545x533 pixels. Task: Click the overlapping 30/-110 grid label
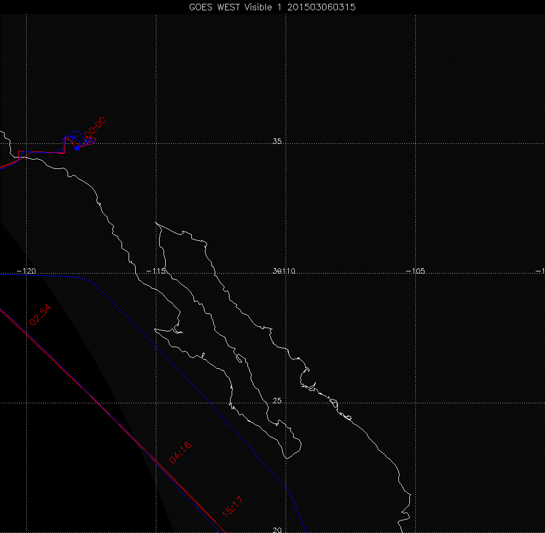pyautogui.click(x=283, y=271)
